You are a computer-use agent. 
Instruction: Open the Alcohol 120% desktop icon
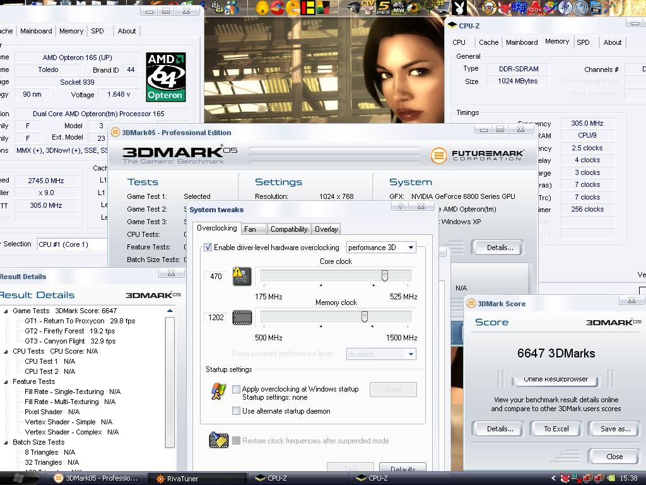(534, 8)
